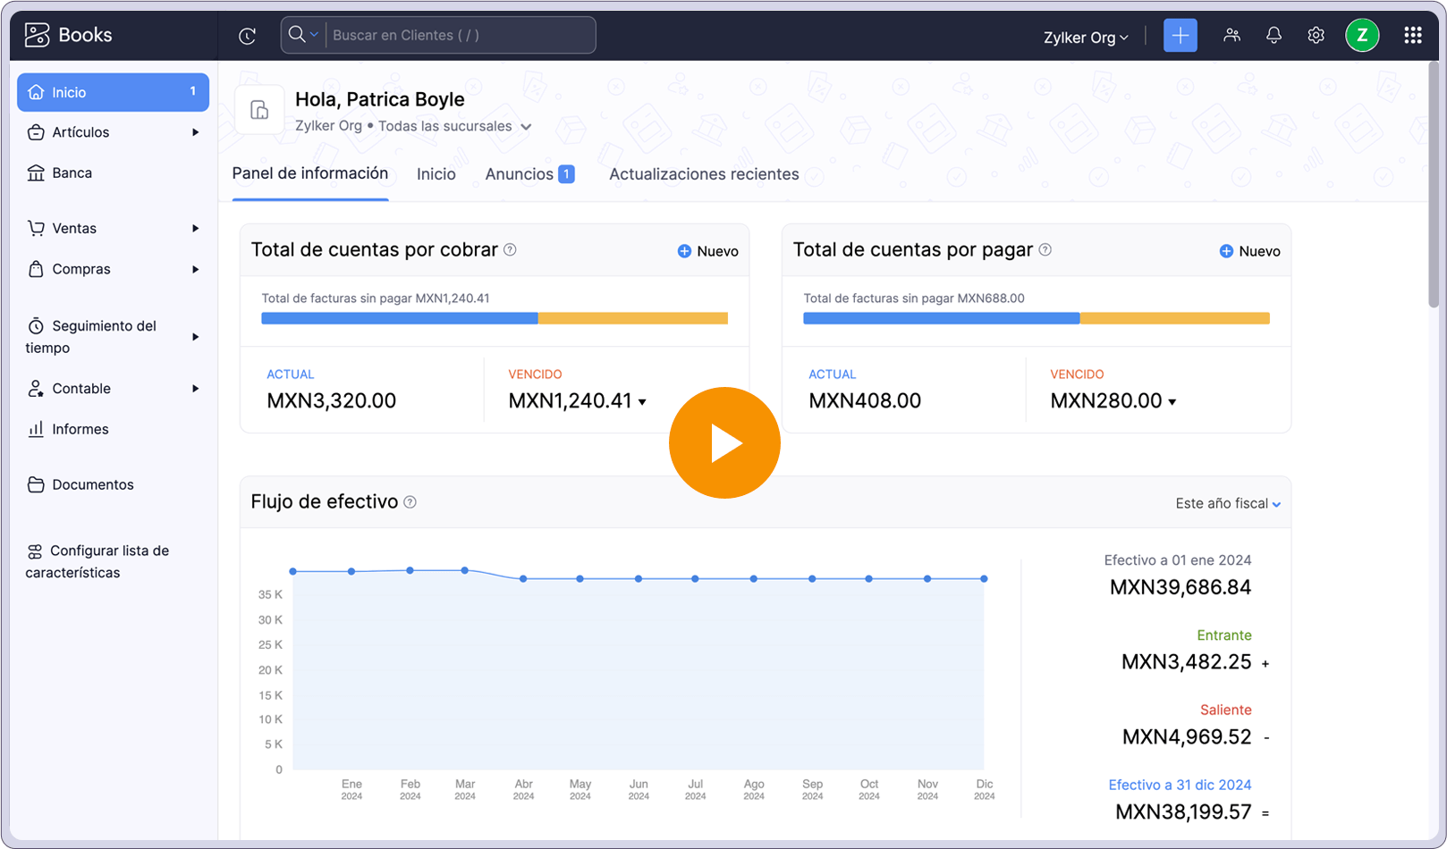
Task: Open the users icon in the top bar
Action: (1232, 35)
